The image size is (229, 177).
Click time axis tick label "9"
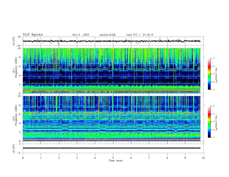[x=185, y=158]
